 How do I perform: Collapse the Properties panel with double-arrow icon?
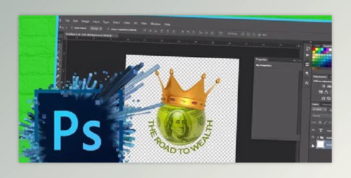pyautogui.click(x=295, y=61)
